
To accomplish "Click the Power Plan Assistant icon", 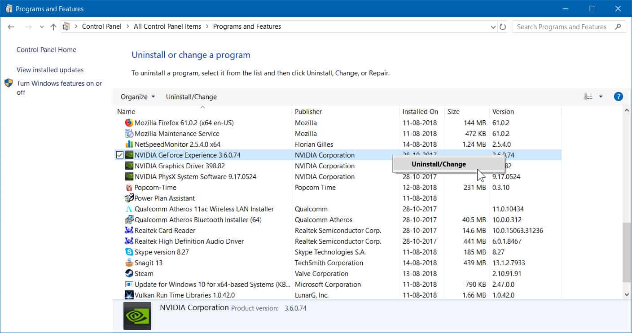I will [129, 198].
